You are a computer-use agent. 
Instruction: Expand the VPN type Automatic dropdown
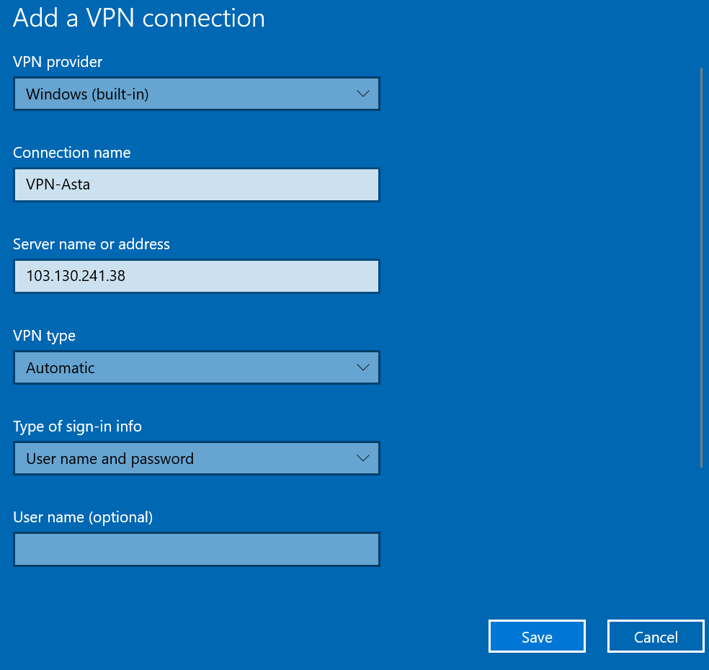coord(196,367)
